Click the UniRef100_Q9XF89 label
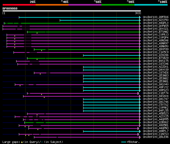170x144 pixels. (x=156, y=49)
